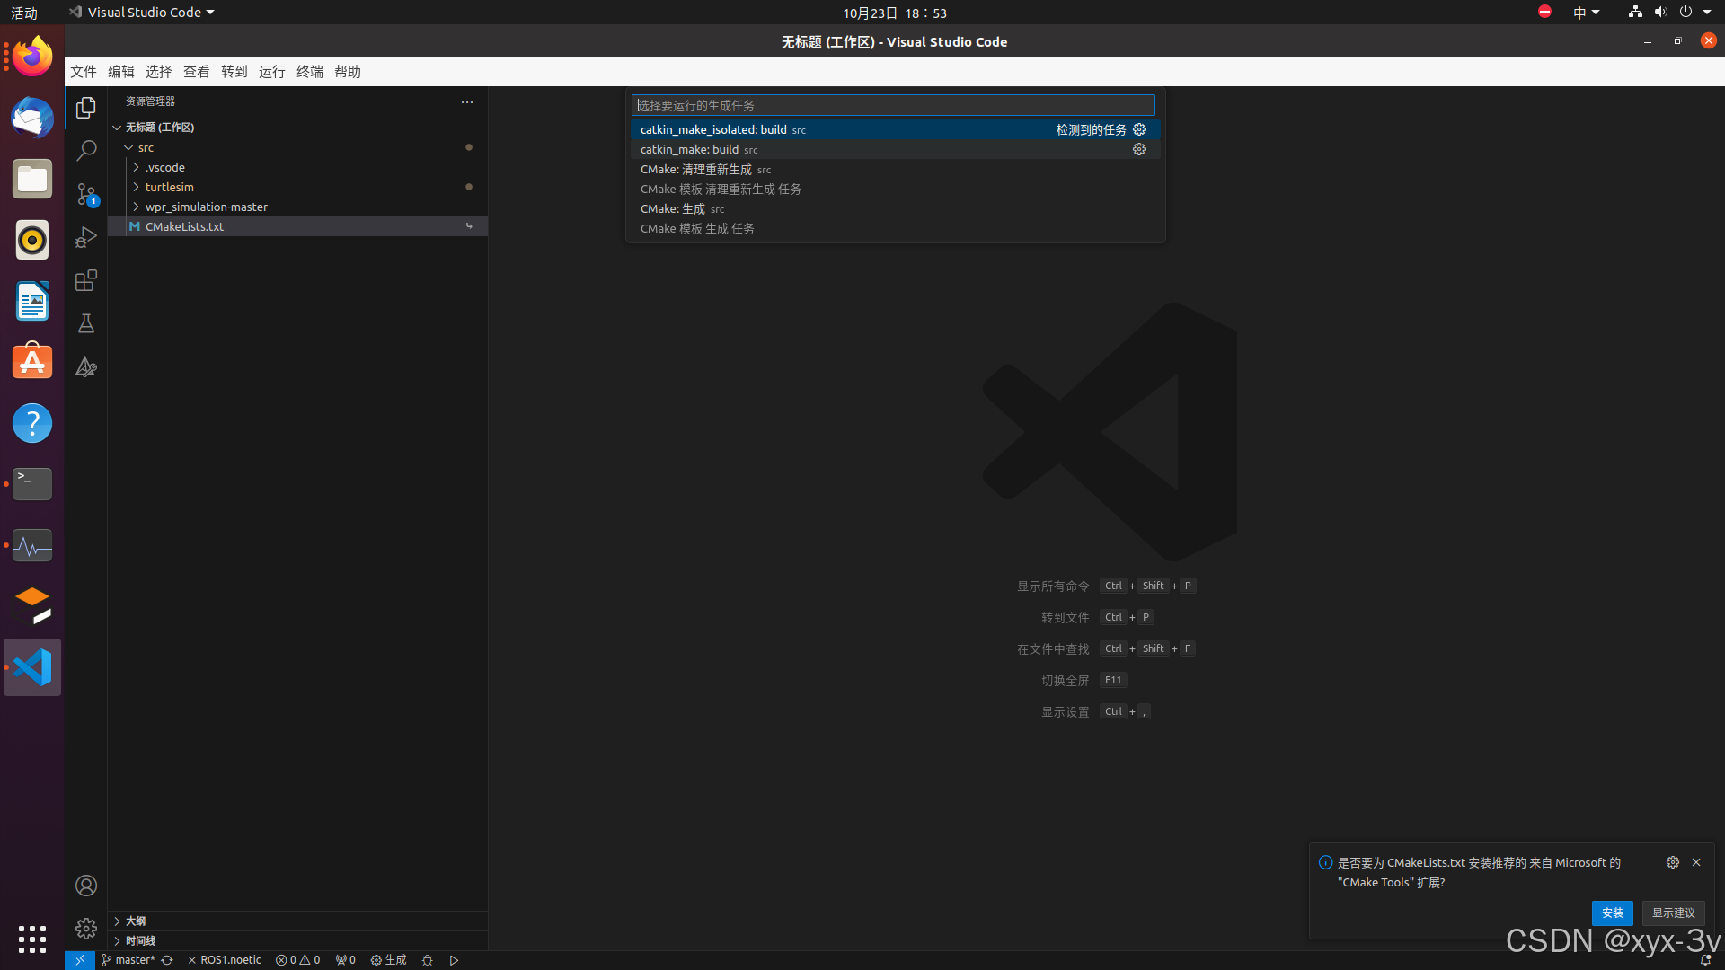Select catkin_make_isolated: build task
This screenshot has height=970, width=1725.
tap(896, 129)
